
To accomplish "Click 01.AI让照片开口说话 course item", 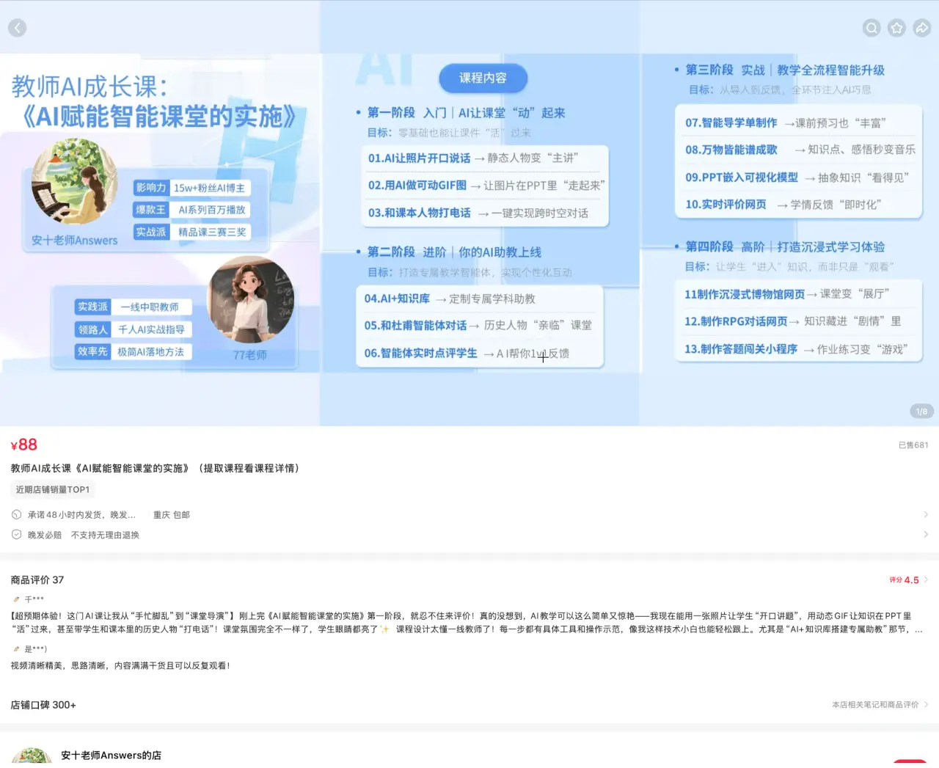I will coord(473,158).
